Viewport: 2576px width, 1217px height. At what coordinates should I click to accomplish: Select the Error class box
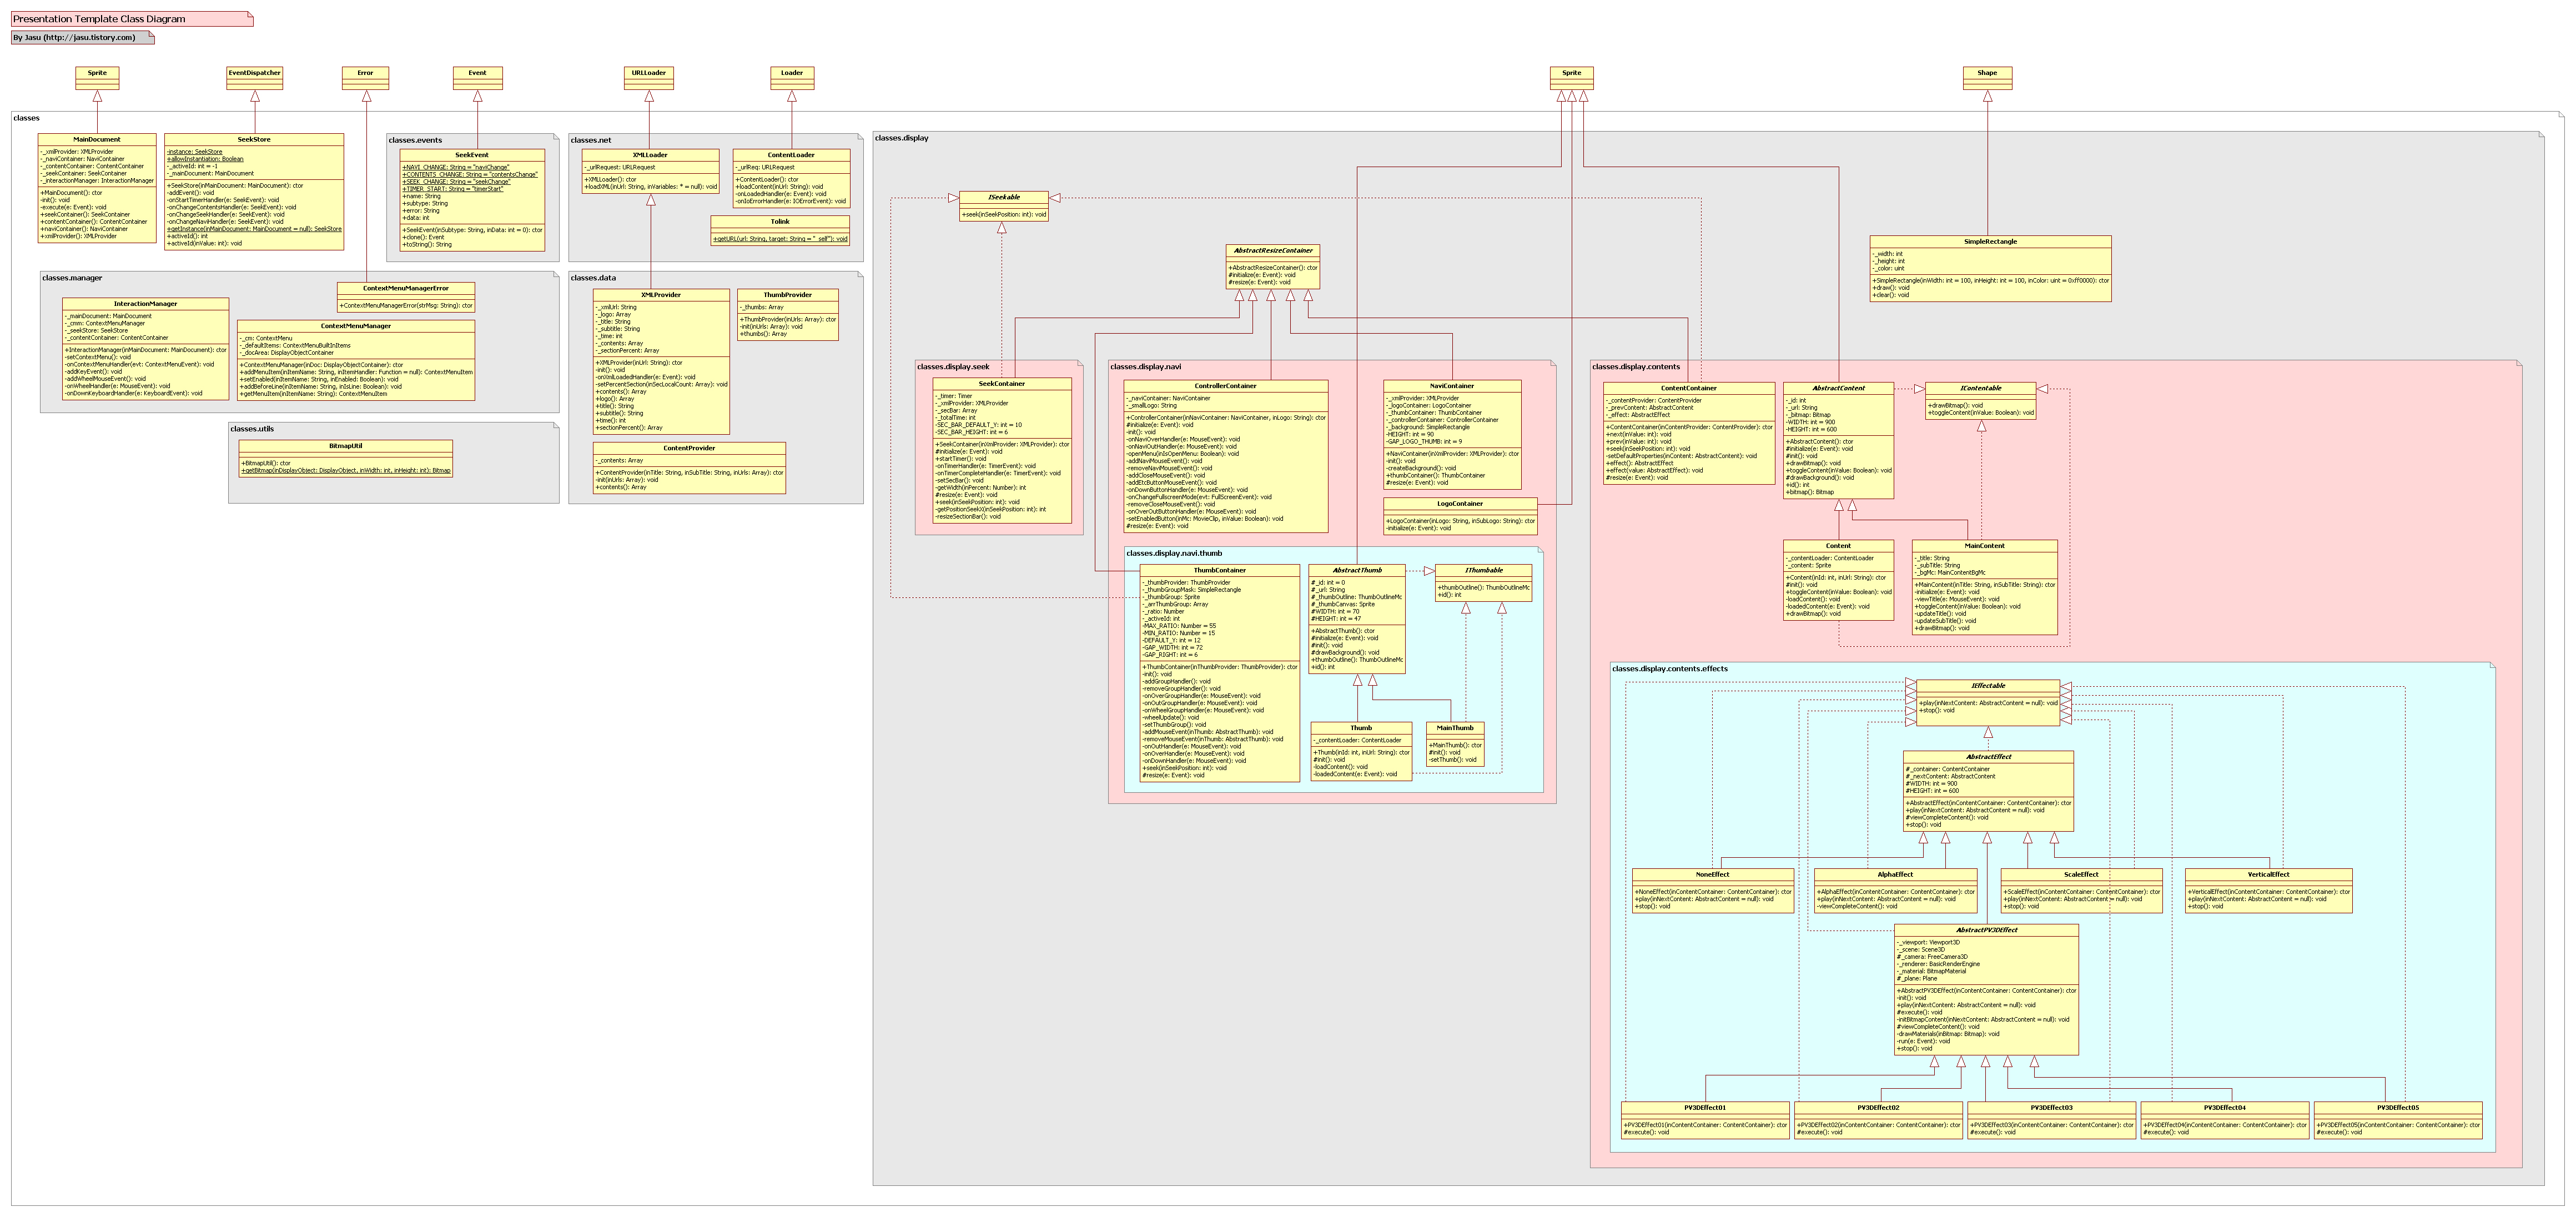[x=365, y=78]
